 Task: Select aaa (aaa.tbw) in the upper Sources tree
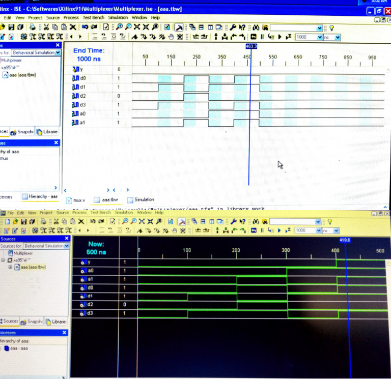22,75
